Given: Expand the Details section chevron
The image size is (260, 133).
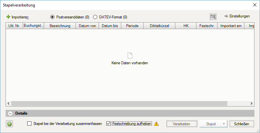Looking at the screenshot, I should 10,114.
